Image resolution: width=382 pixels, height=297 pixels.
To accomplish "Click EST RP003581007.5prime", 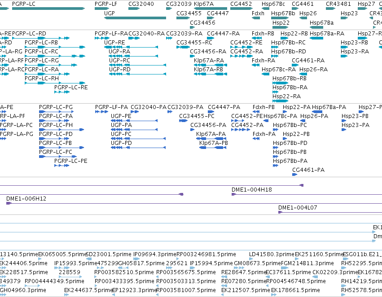I will point(186,290).
